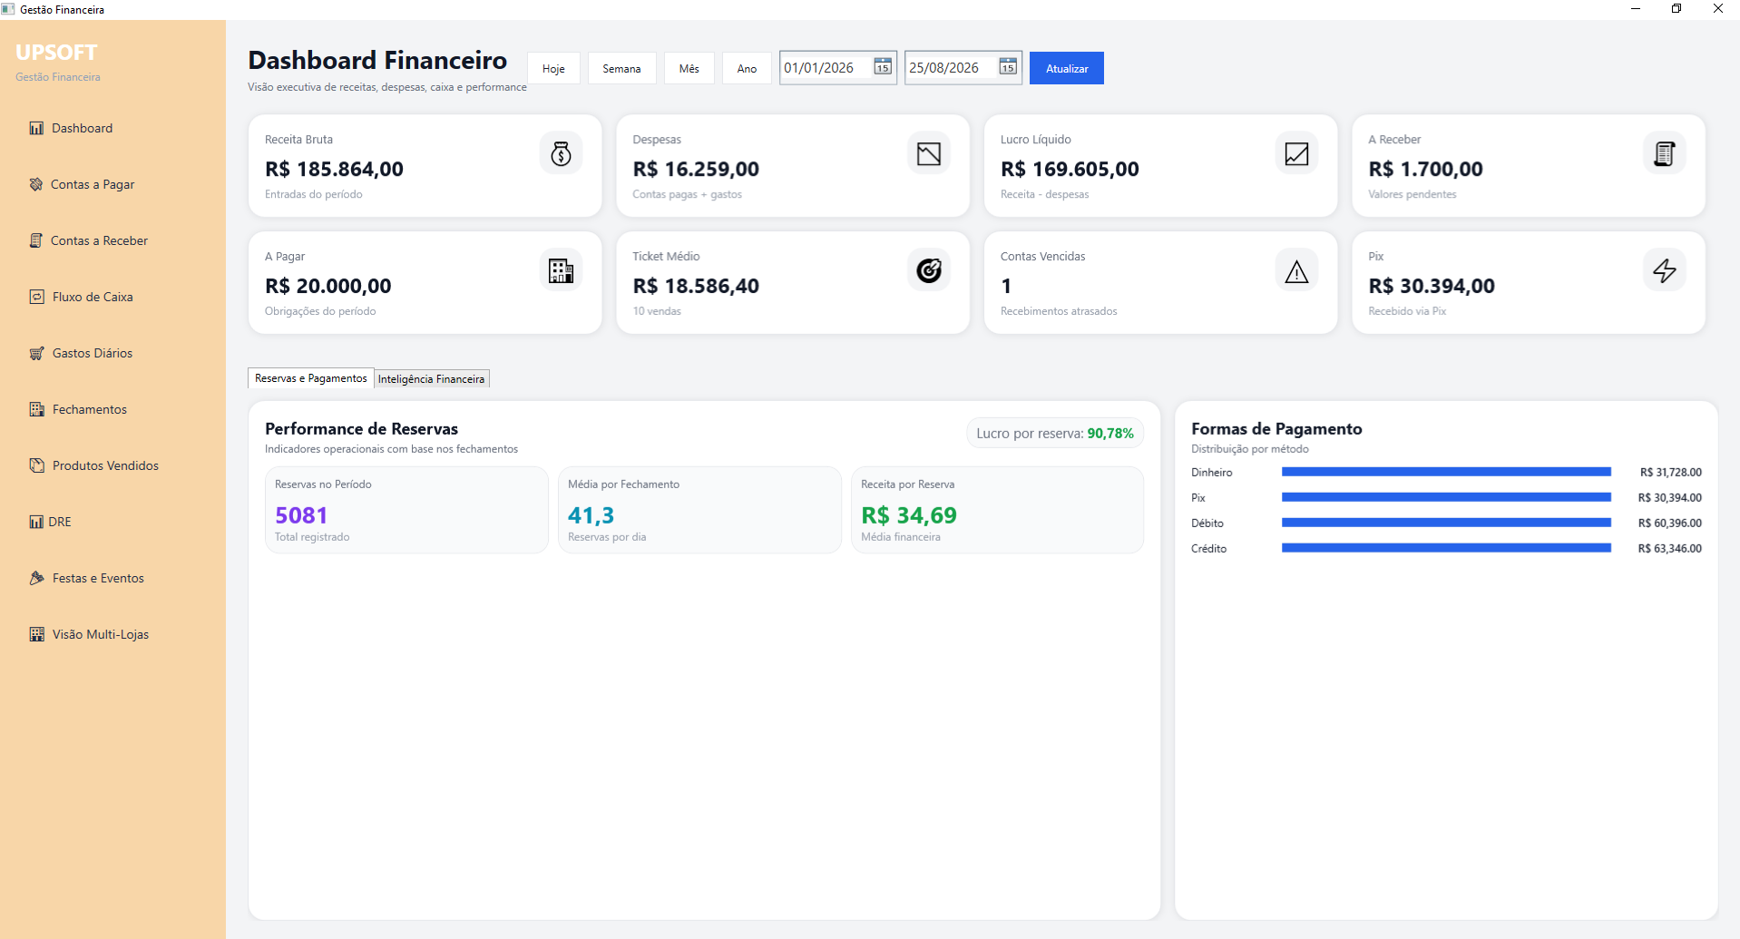
Task: Click the Atualizar button
Action: [1067, 68]
